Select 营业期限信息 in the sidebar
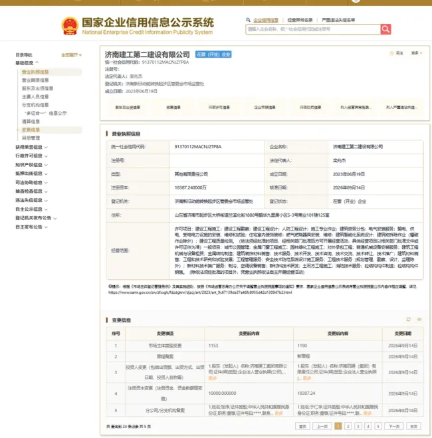This screenshot has width=432, height=438. tap(35, 80)
